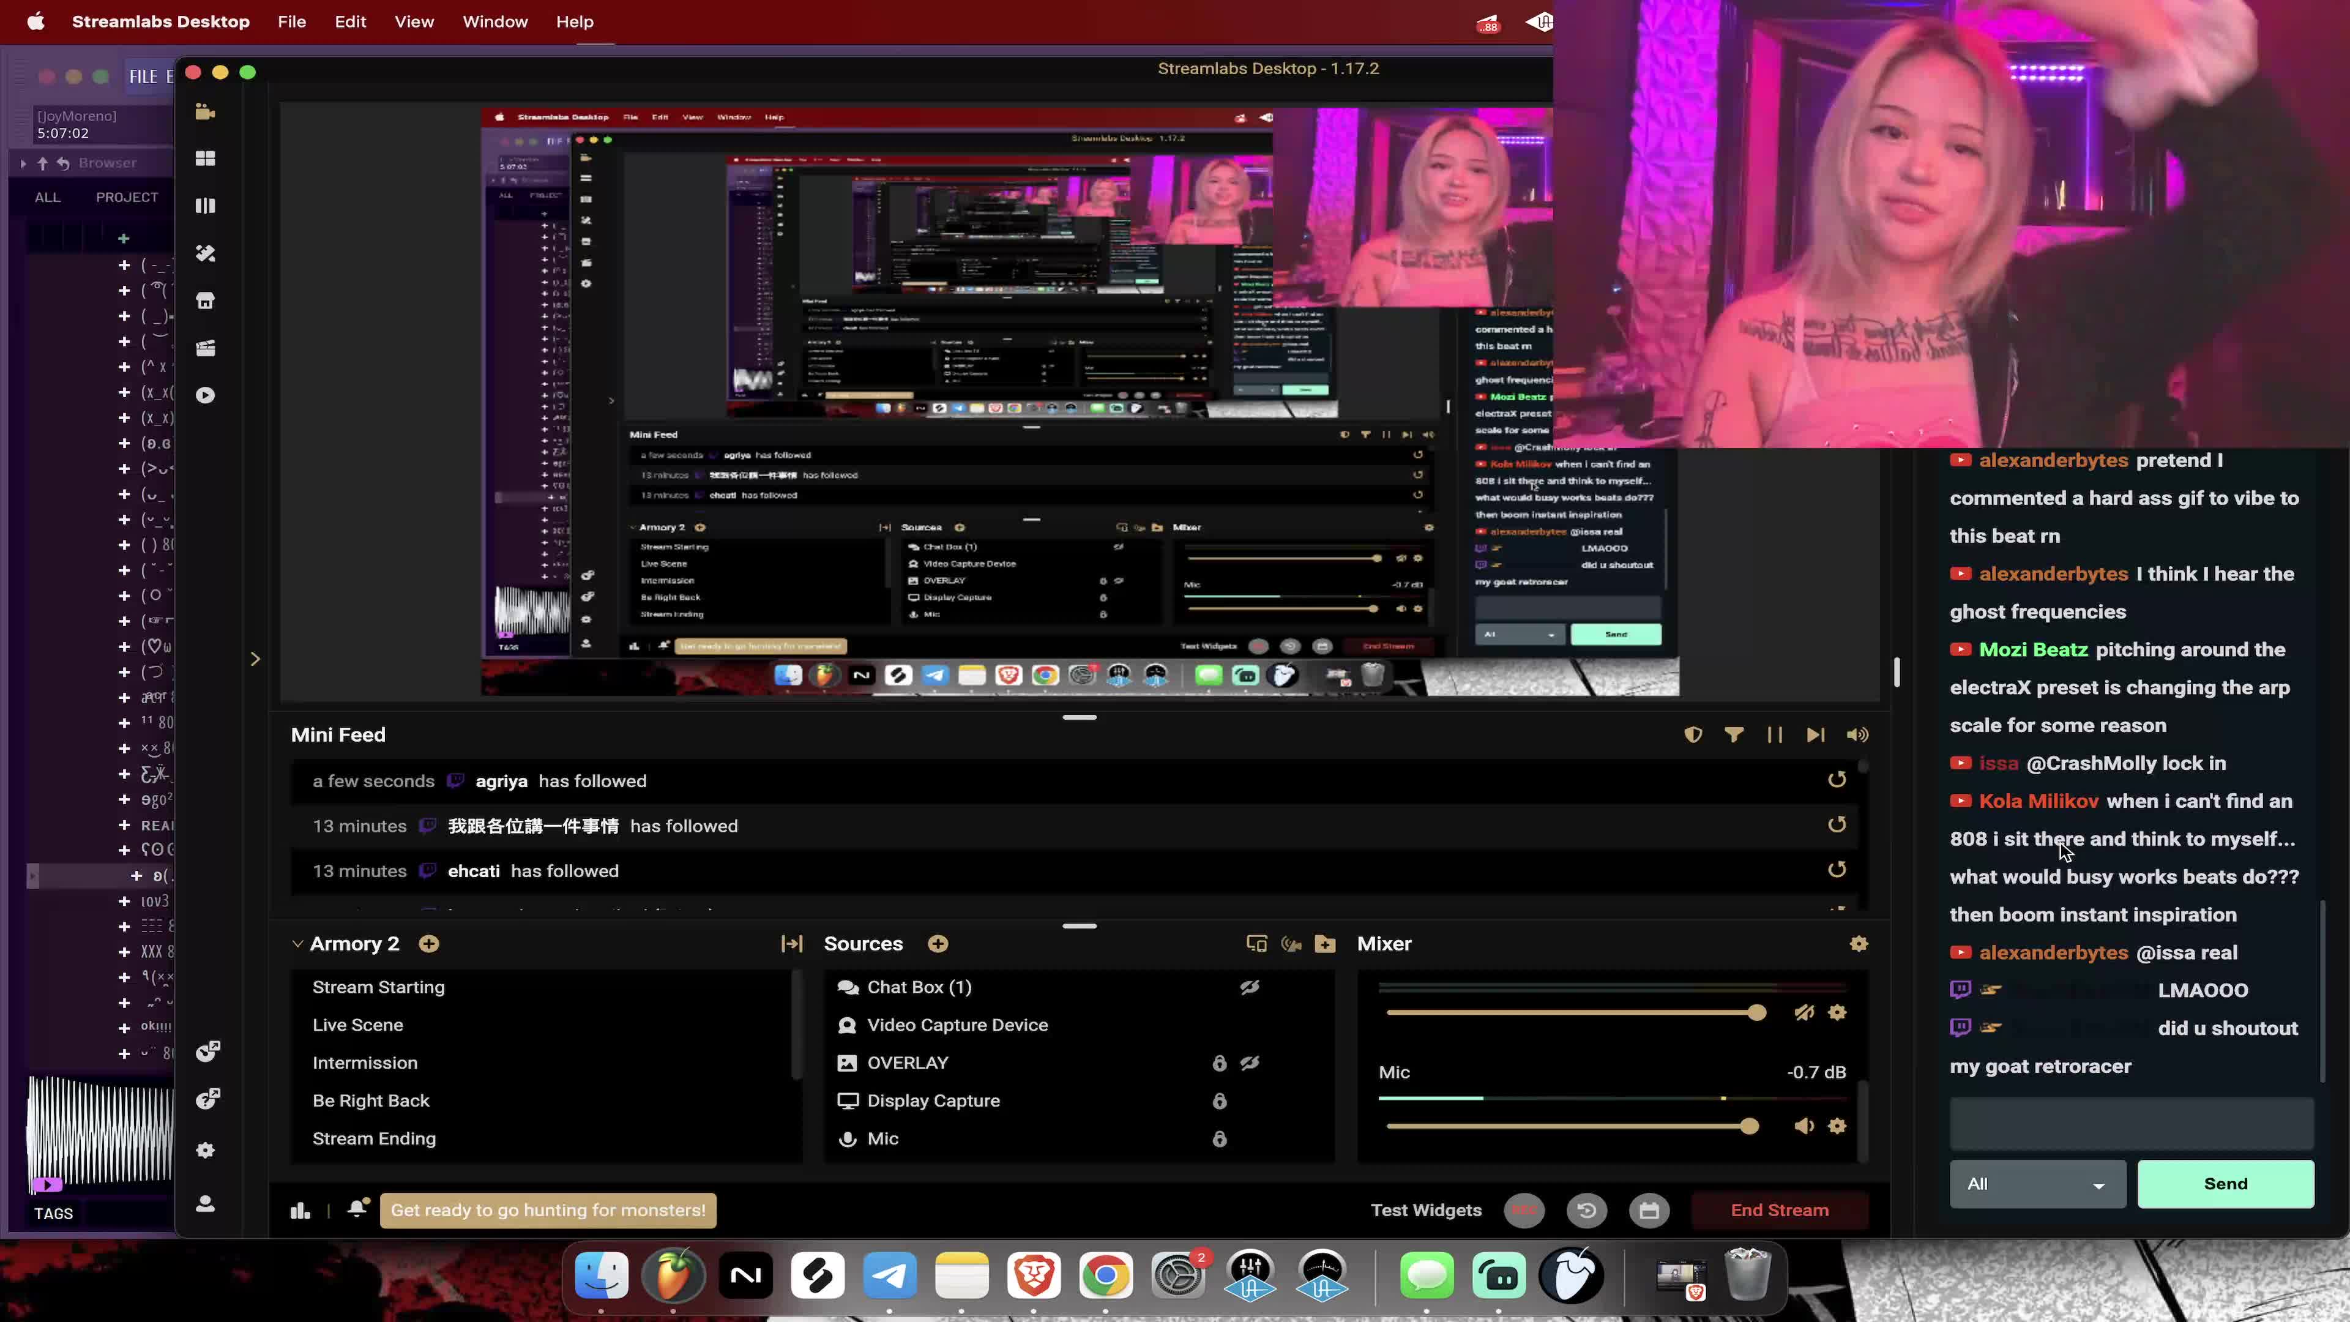Image resolution: width=2350 pixels, height=1322 pixels.
Task: Open Mixer advanced audio settings gear
Action: 1859,943
